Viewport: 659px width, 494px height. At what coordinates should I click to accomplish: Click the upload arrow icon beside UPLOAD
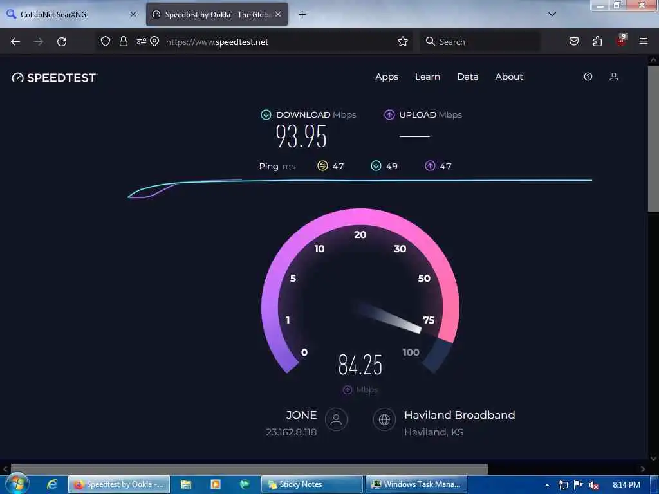click(x=389, y=114)
